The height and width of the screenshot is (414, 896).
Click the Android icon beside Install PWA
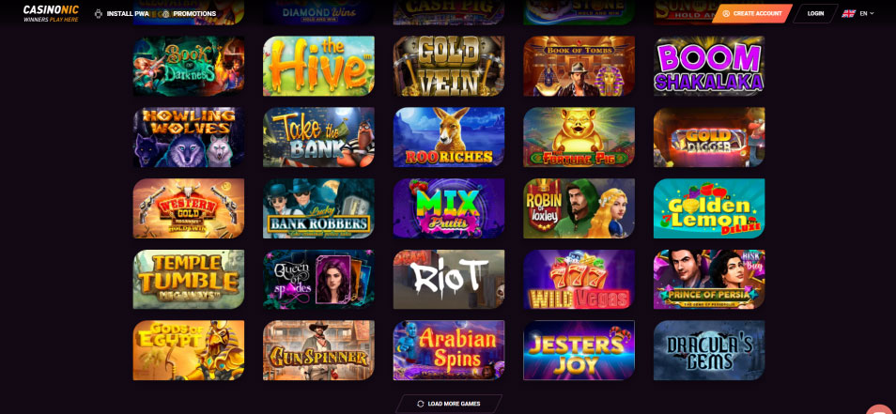99,14
